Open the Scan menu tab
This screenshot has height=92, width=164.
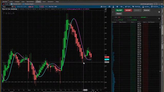pyautogui.click(x=23, y=2)
